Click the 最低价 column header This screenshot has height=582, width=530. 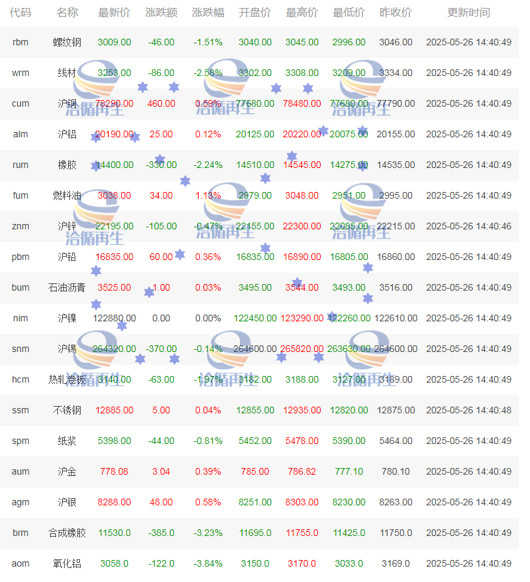[x=349, y=13]
